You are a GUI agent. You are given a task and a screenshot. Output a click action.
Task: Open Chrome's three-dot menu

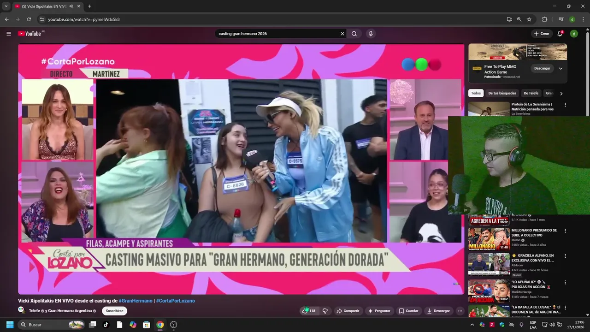(x=583, y=19)
